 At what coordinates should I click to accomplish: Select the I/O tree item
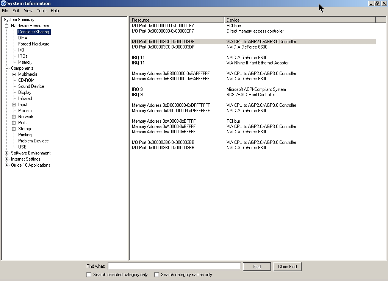click(x=21, y=50)
